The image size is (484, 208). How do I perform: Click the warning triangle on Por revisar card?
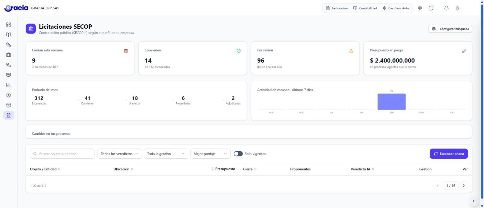(351, 51)
